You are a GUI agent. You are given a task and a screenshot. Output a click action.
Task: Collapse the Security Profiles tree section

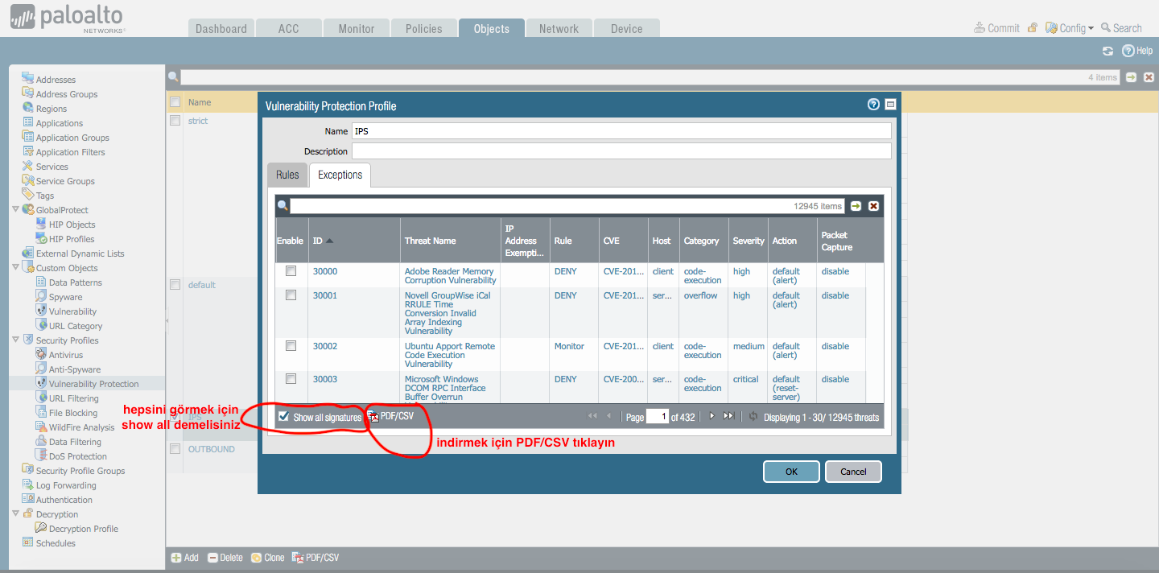point(16,340)
